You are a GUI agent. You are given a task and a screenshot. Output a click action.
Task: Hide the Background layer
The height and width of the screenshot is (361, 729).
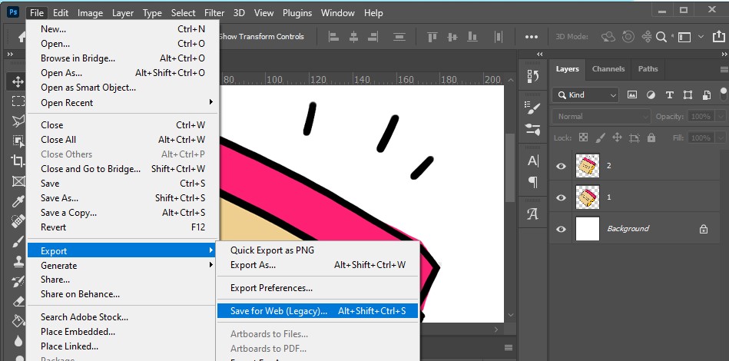[561, 229]
